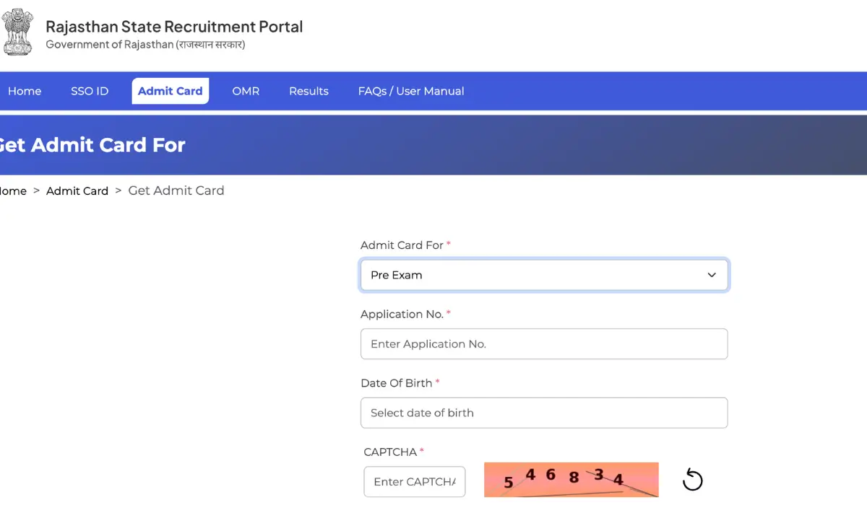Switch to the Home tab

25,91
